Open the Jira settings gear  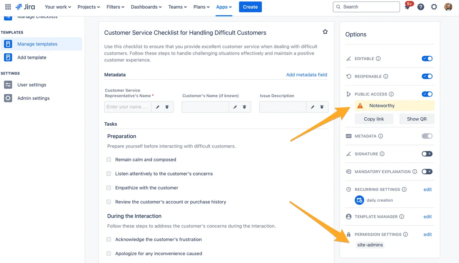[x=434, y=7]
